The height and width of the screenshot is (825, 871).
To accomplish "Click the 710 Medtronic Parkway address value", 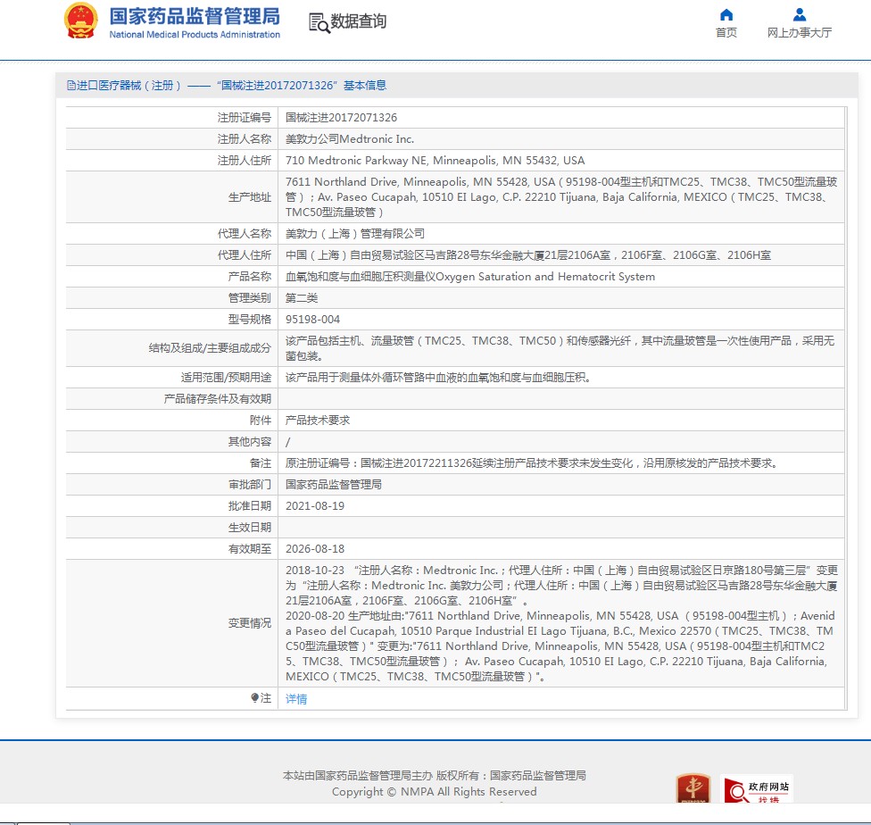I will 435,161.
